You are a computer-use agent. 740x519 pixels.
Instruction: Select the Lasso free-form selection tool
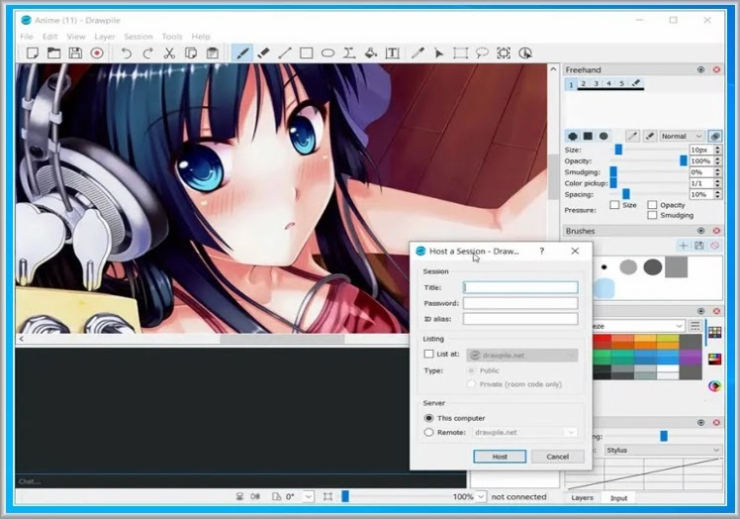[482, 52]
